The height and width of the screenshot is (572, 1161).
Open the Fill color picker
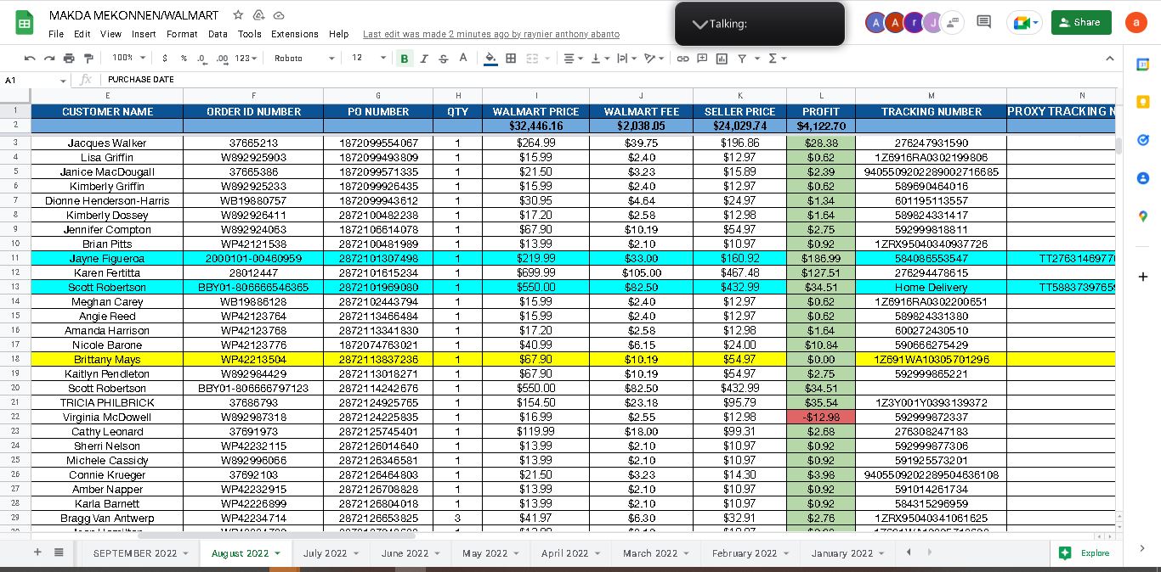tap(490, 59)
